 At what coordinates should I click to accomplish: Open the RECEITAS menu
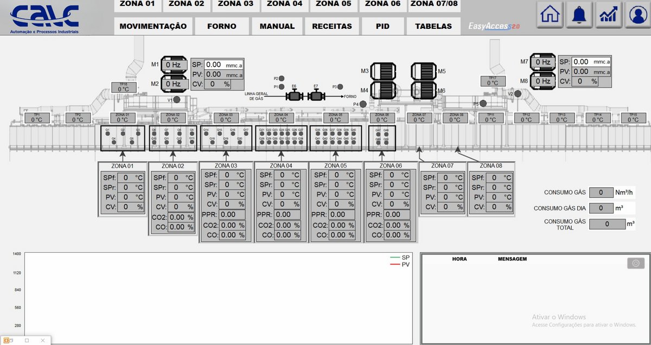(331, 26)
